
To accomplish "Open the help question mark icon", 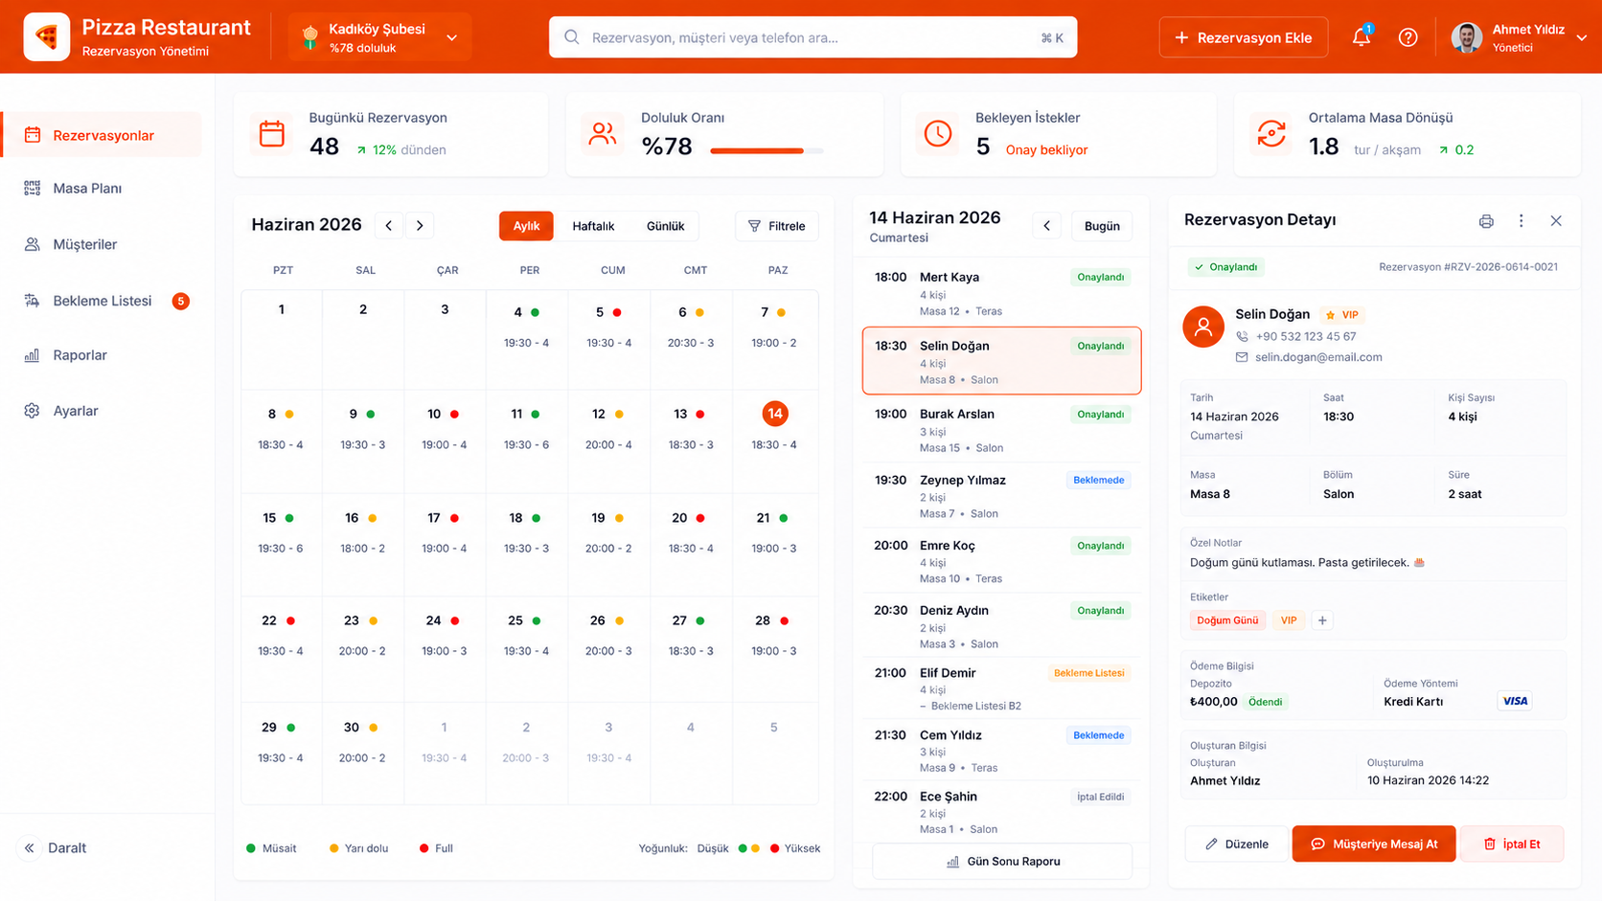I will (x=1407, y=37).
